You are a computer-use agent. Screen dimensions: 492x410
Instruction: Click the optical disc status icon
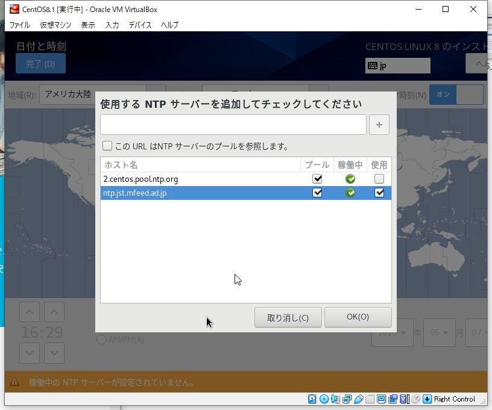point(324,399)
